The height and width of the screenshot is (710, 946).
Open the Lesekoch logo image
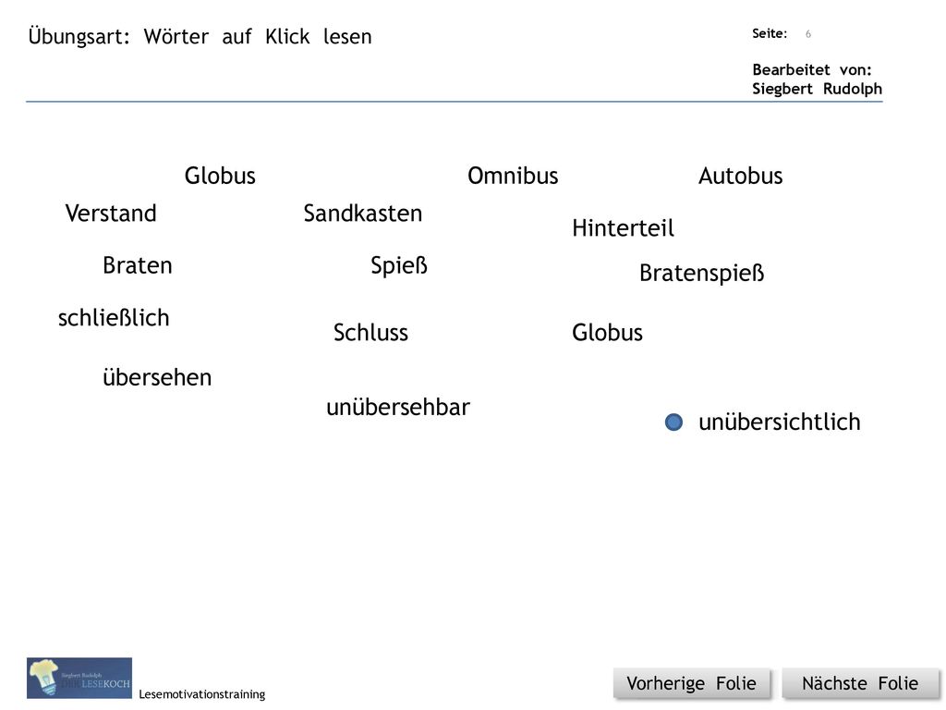point(79,678)
